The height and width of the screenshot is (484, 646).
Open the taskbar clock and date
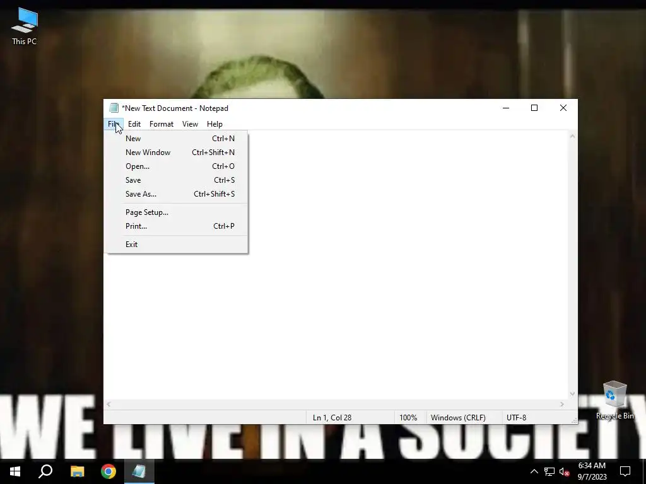[592, 471]
